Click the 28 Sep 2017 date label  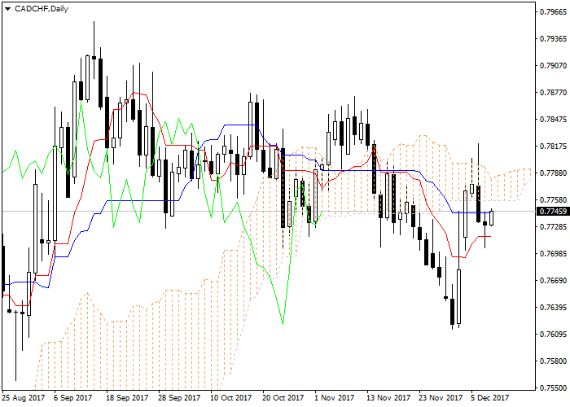click(x=179, y=398)
